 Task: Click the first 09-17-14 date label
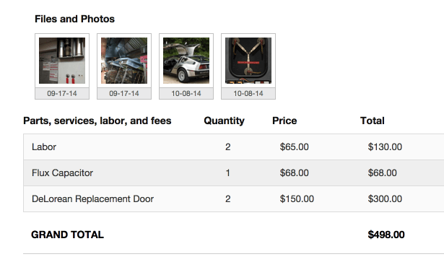click(x=62, y=93)
